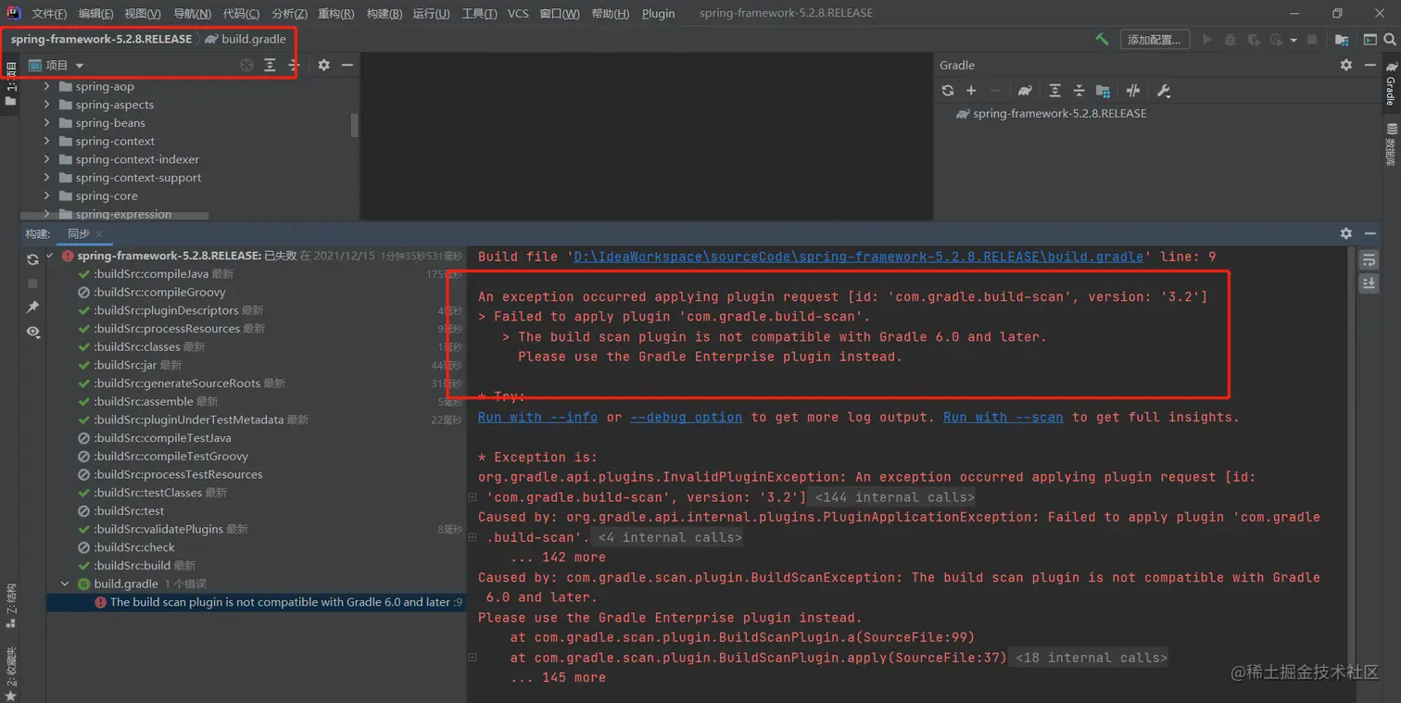Click Run with --info link
1401x703 pixels.
tap(537, 418)
